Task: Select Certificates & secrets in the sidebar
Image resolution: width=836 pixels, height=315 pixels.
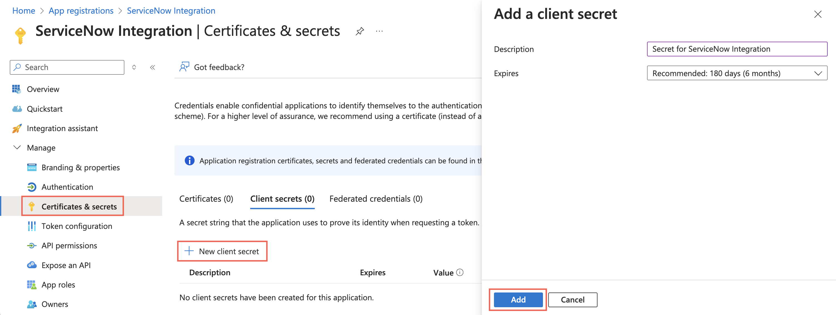Action: (x=79, y=206)
